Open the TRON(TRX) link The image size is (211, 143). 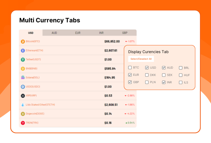point(32,123)
